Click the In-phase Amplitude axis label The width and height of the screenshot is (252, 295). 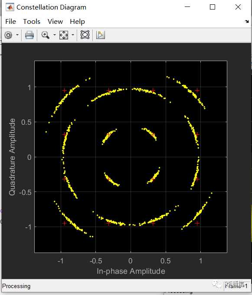pos(131,271)
